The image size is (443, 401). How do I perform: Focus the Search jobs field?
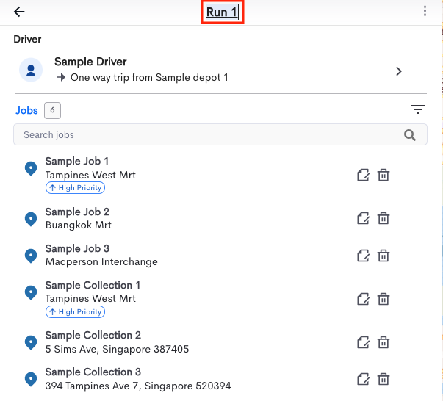pos(220,134)
